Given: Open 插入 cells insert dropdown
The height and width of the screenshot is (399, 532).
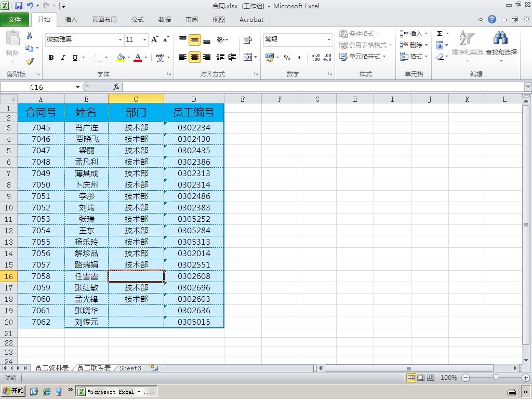Looking at the screenshot, I should click(414, 33).
